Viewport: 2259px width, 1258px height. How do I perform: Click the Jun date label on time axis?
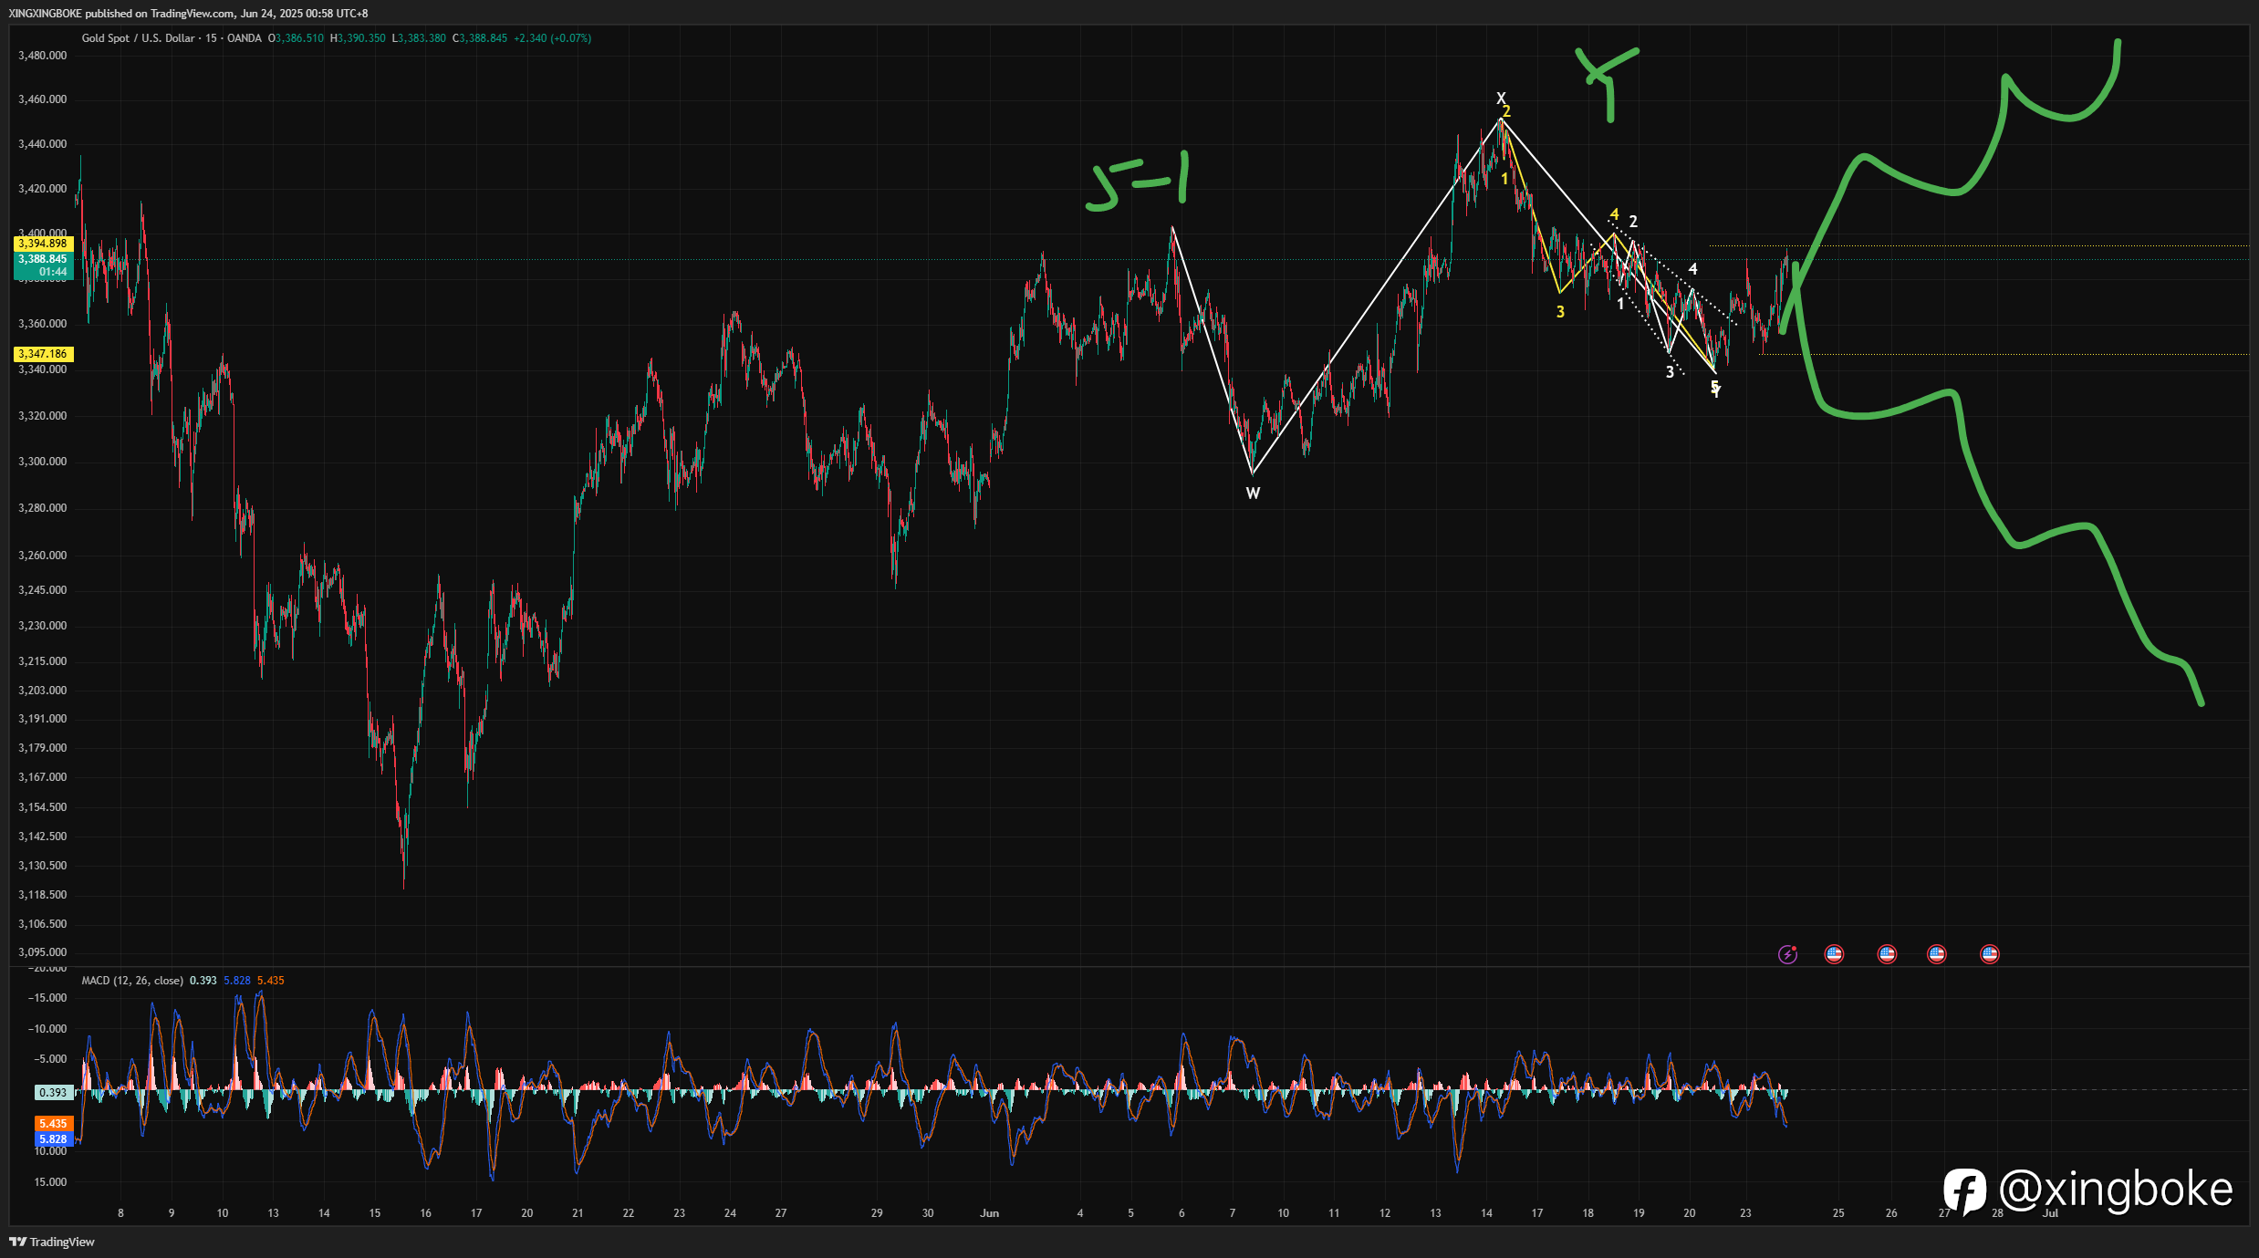click(989, 1213)
